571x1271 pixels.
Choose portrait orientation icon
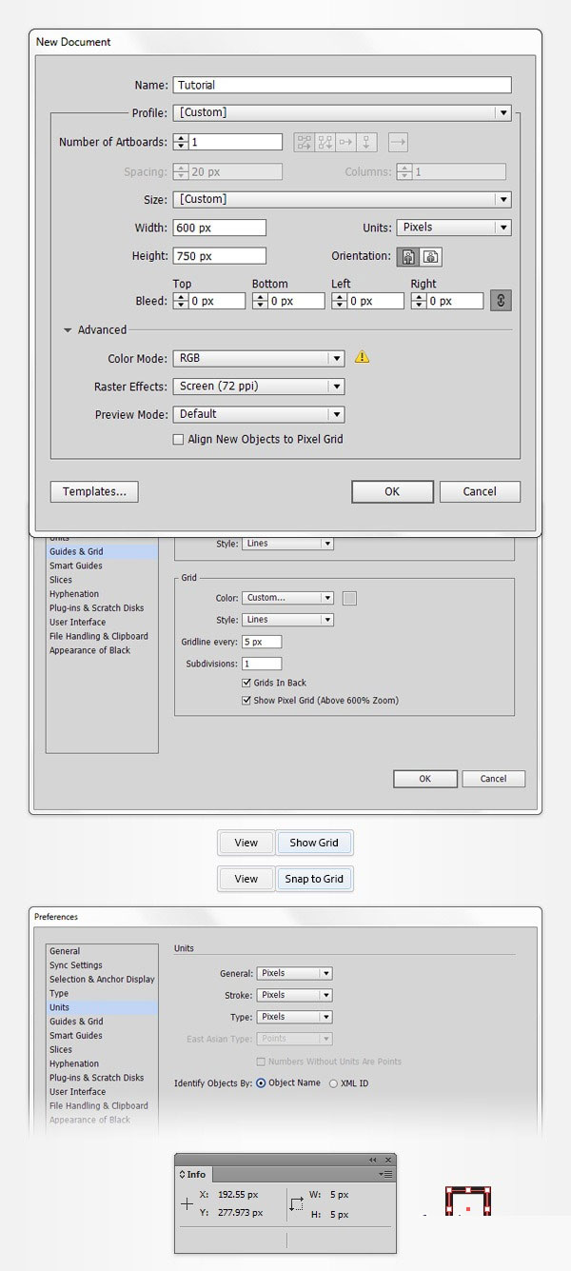(x=410, y=257)
